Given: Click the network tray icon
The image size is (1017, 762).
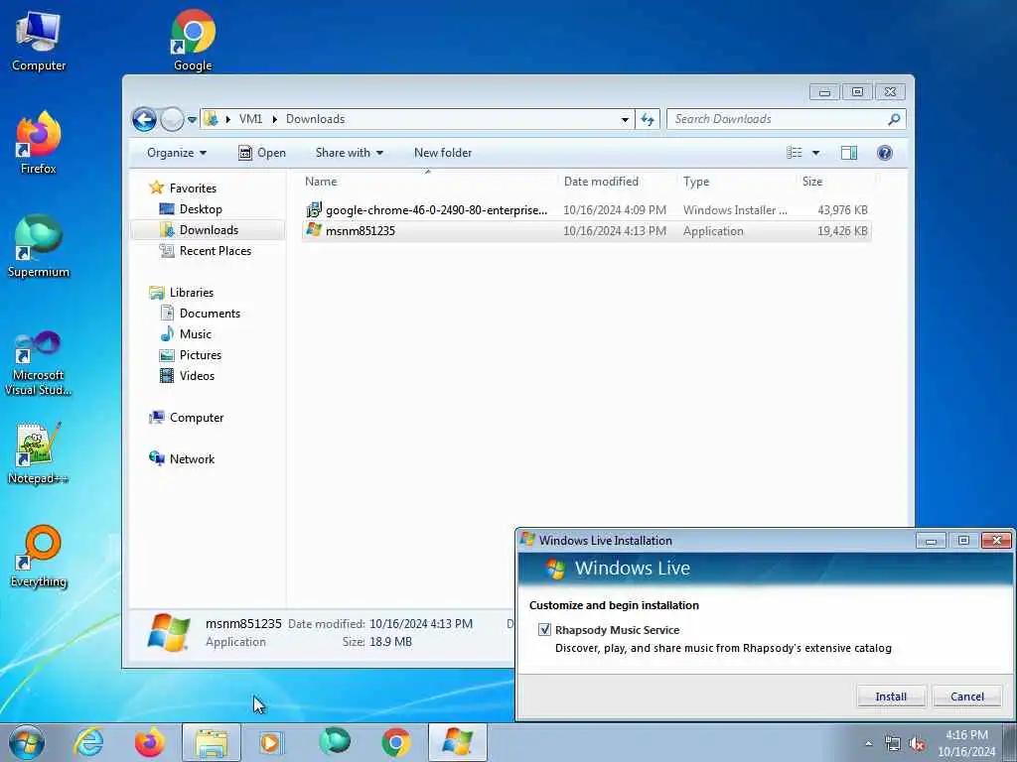Looking at the screenshot, I should [x=893, y=744].
